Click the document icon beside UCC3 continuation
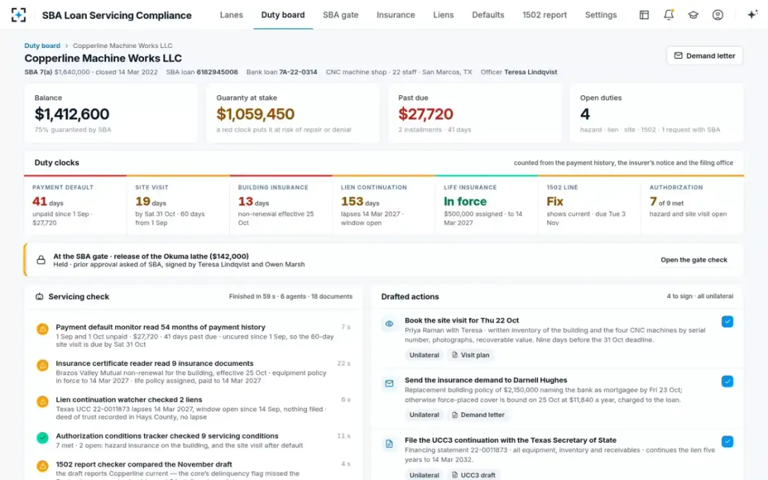The image size is (768, 480). click(x=389, y=444)
